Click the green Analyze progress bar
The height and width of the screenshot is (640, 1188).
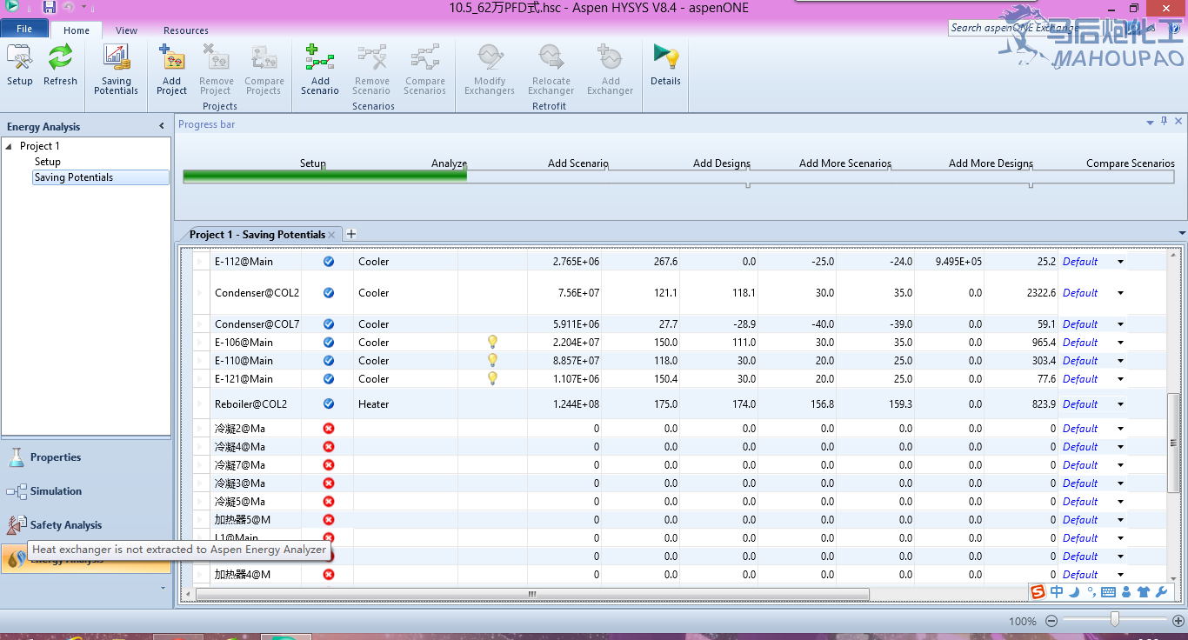tap(325, 176)
